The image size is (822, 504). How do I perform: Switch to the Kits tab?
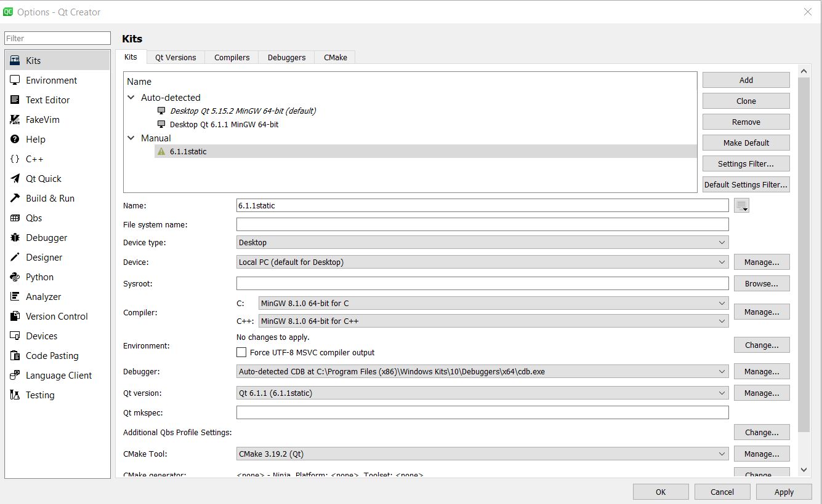pyautogui.click(x=131, y=57)
